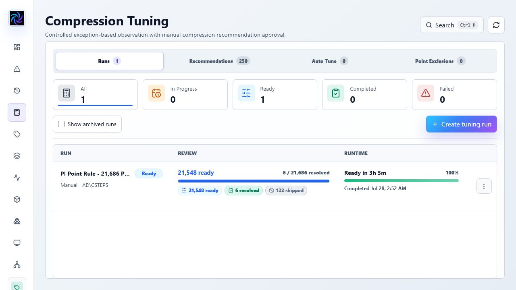Filter runs by the Ready card
The width and height of the screenshot is (516, 290).
[x=275, y=95]
